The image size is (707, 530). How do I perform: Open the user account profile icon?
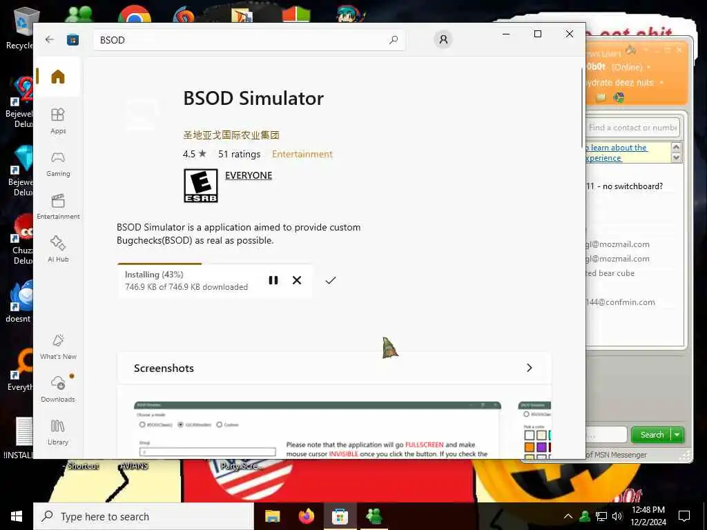coord(443,39)
